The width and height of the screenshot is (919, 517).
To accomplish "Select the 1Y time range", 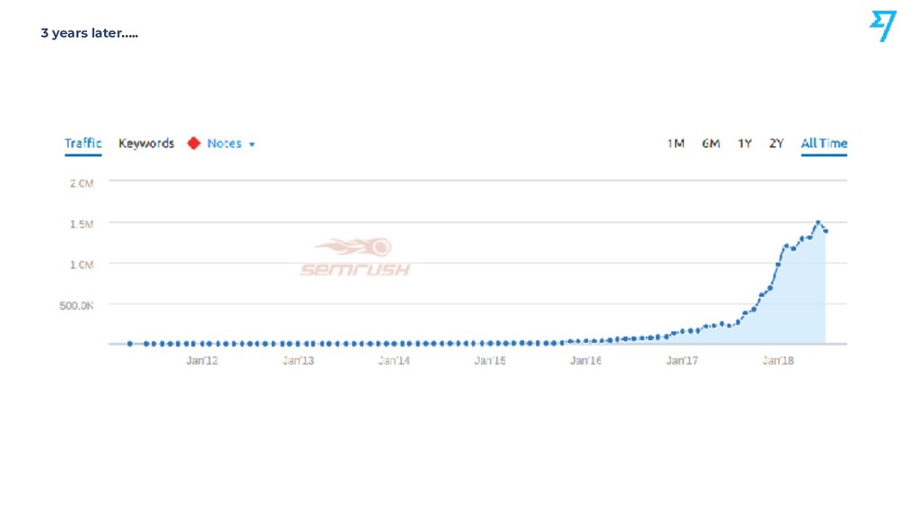I will coord(745,144).
